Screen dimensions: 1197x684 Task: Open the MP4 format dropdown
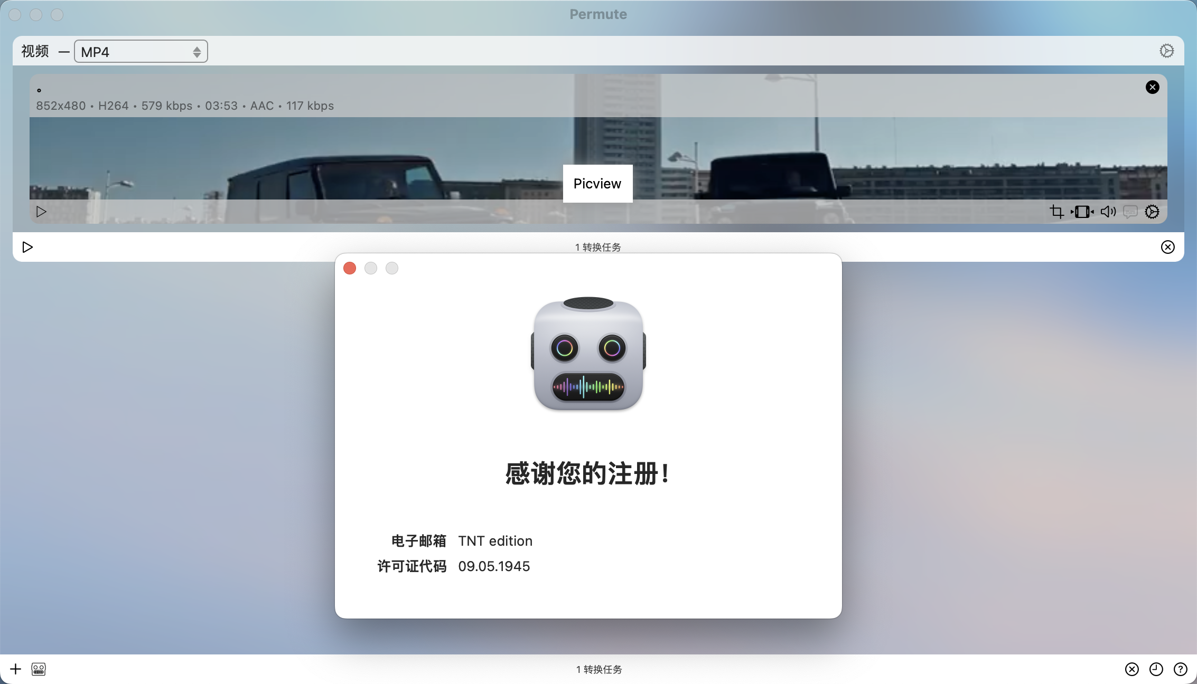pyautogui.click(x=141, y=52)
